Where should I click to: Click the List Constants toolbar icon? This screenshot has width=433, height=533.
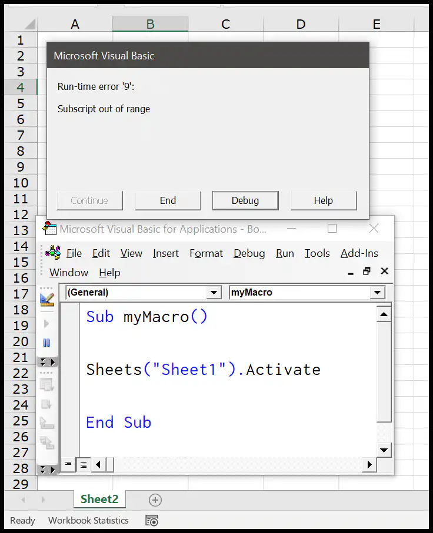pos(46,404)
